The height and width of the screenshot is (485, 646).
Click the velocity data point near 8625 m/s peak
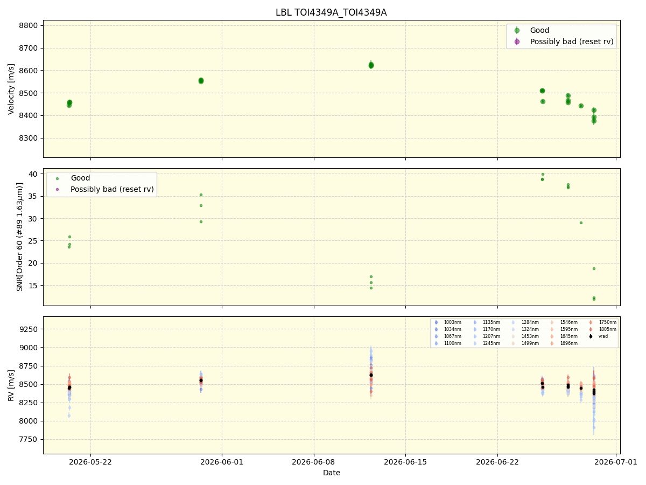pos(371,65)
